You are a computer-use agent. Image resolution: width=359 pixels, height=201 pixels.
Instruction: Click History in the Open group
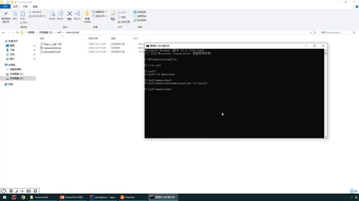coord(124,22)
